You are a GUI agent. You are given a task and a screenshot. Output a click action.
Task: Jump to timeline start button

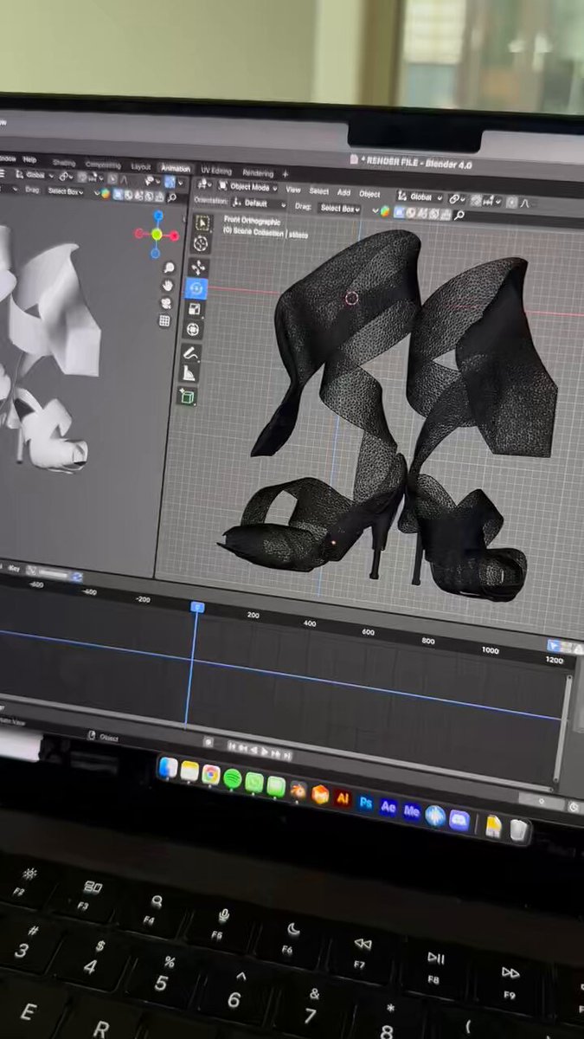click(232, 746)
